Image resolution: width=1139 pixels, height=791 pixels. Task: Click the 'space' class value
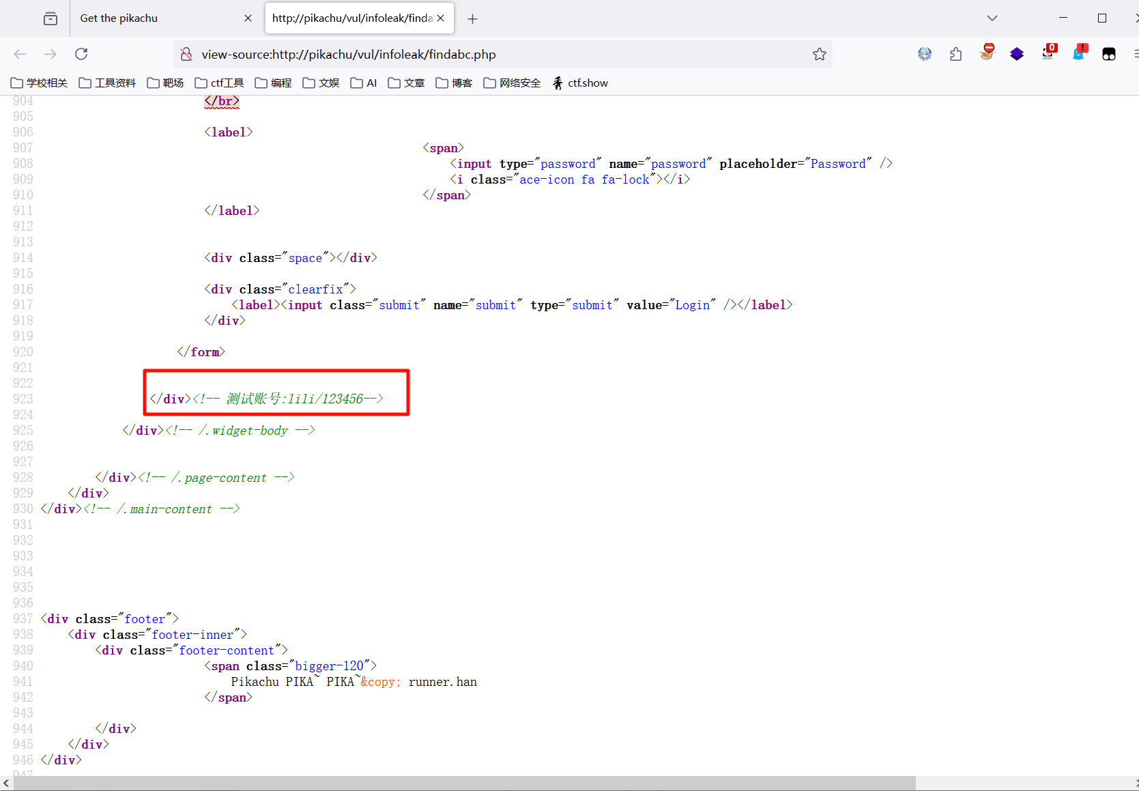[305, 258]
